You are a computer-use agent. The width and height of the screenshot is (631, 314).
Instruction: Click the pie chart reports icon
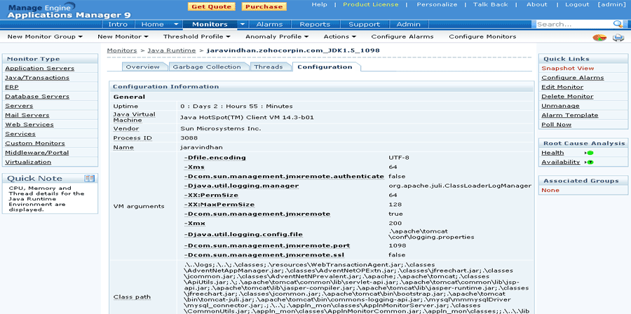pyautogui.click(x=599, y=38)
